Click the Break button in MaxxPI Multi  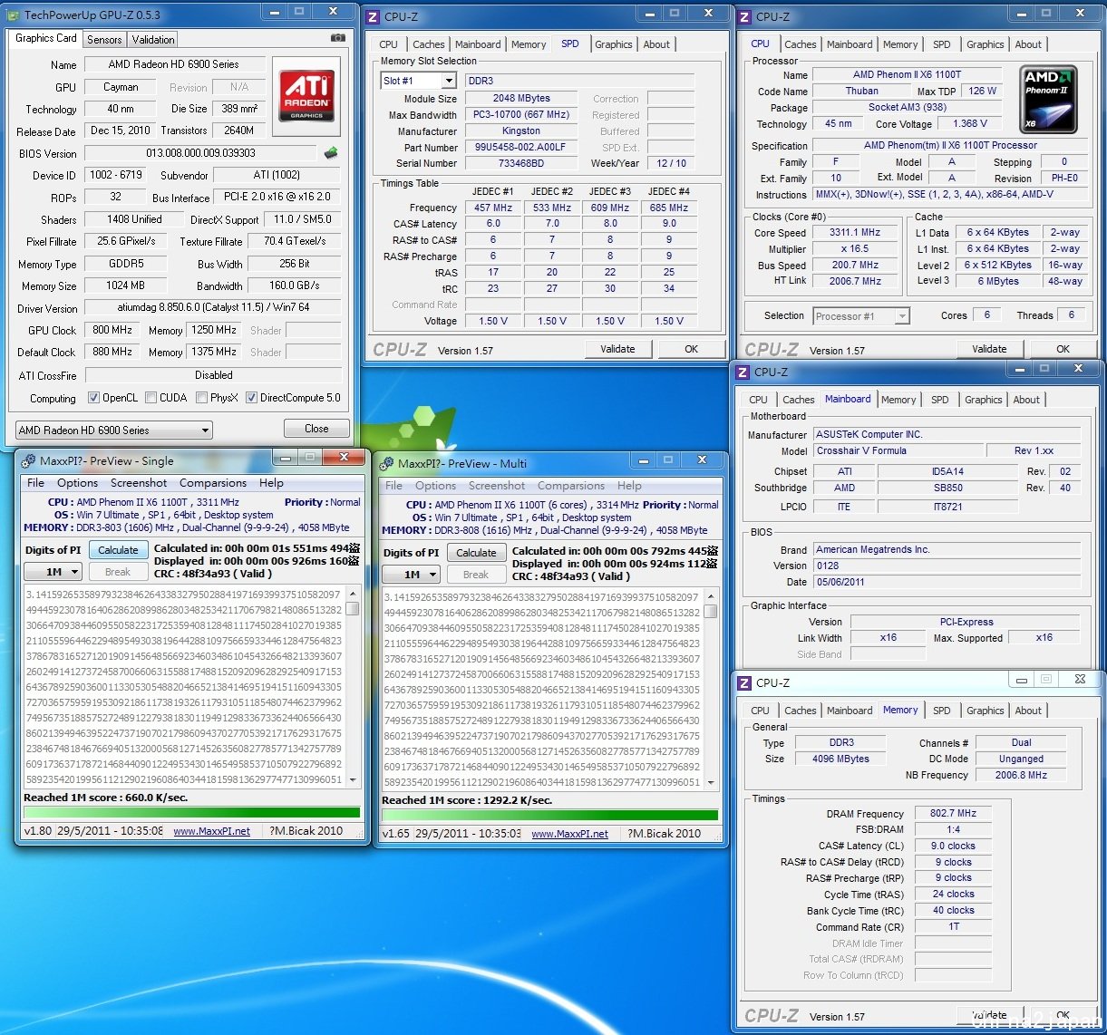coord(476,575)
